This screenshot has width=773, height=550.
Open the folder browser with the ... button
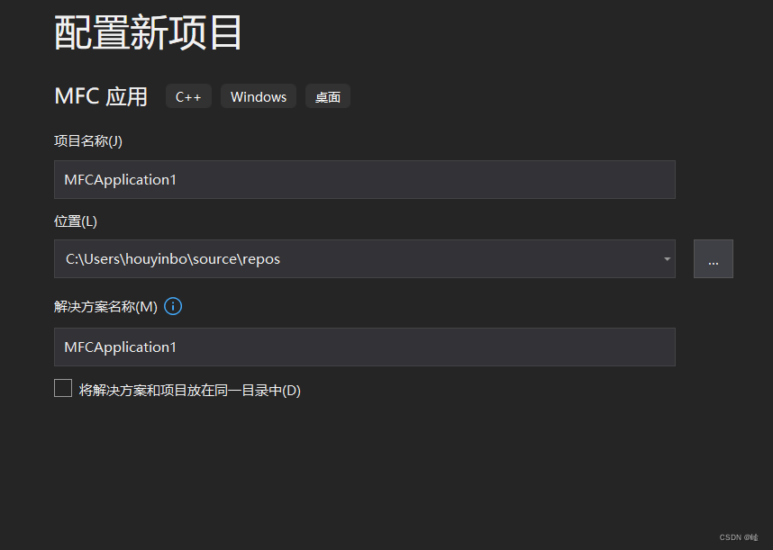(x=713, y=258)
